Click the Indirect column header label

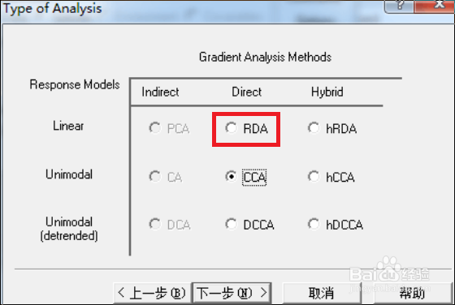(x=160, y=92)
